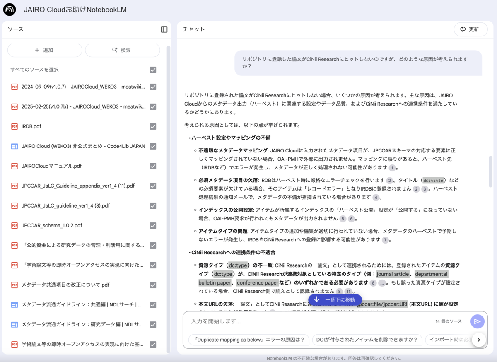The width and height of the screenshot is (497, 362).
Task: Uncheck JPCOAR_schema_1.0.2.pdf checkbox
Action: (153, 225)
